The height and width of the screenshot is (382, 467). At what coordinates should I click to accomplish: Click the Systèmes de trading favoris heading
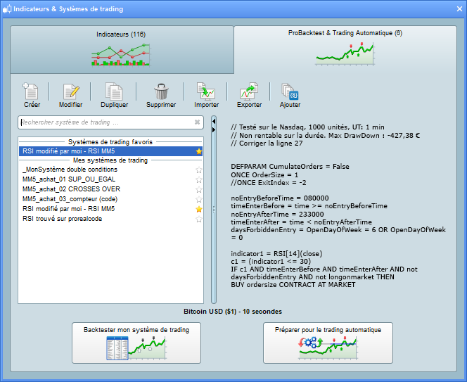coord(110,142)
